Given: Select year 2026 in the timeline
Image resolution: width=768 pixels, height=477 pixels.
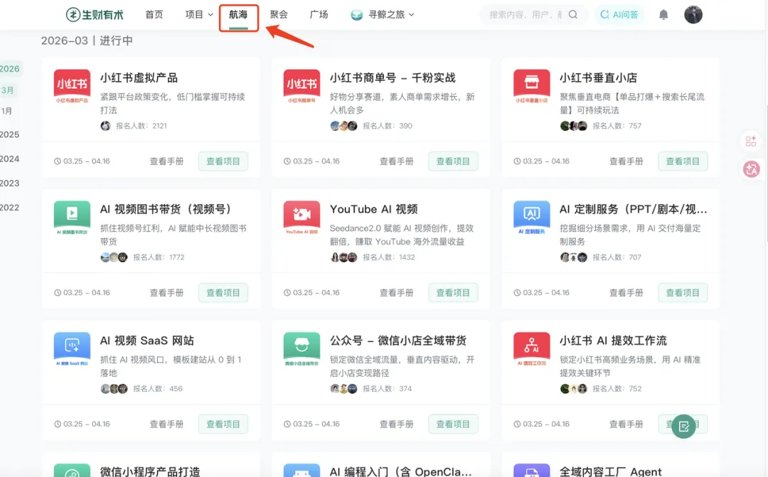Looking at the screenshot, I should 10,68.
